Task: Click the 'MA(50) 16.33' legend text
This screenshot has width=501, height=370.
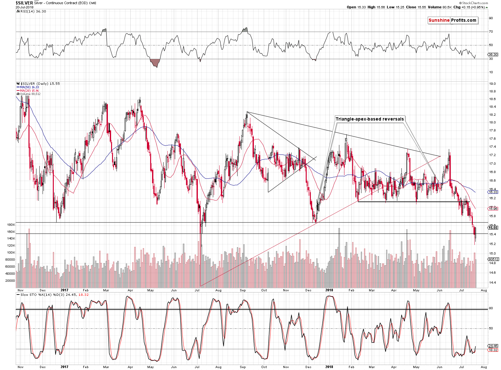Action: pyautogui.click(x=29, y=87)
